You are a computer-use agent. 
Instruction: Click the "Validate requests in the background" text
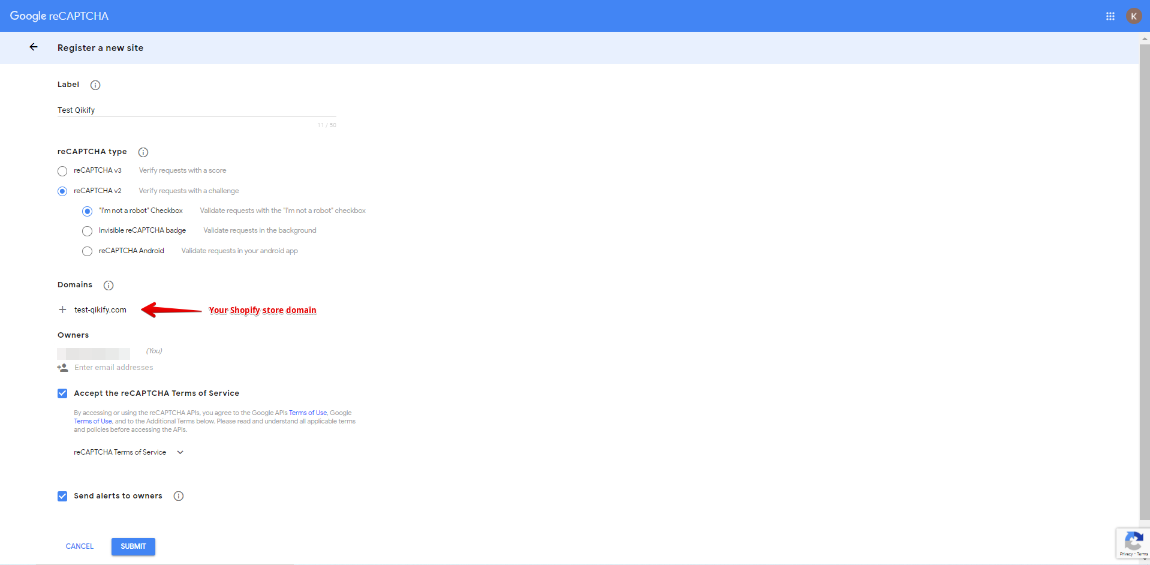click(x=260, y=230)
